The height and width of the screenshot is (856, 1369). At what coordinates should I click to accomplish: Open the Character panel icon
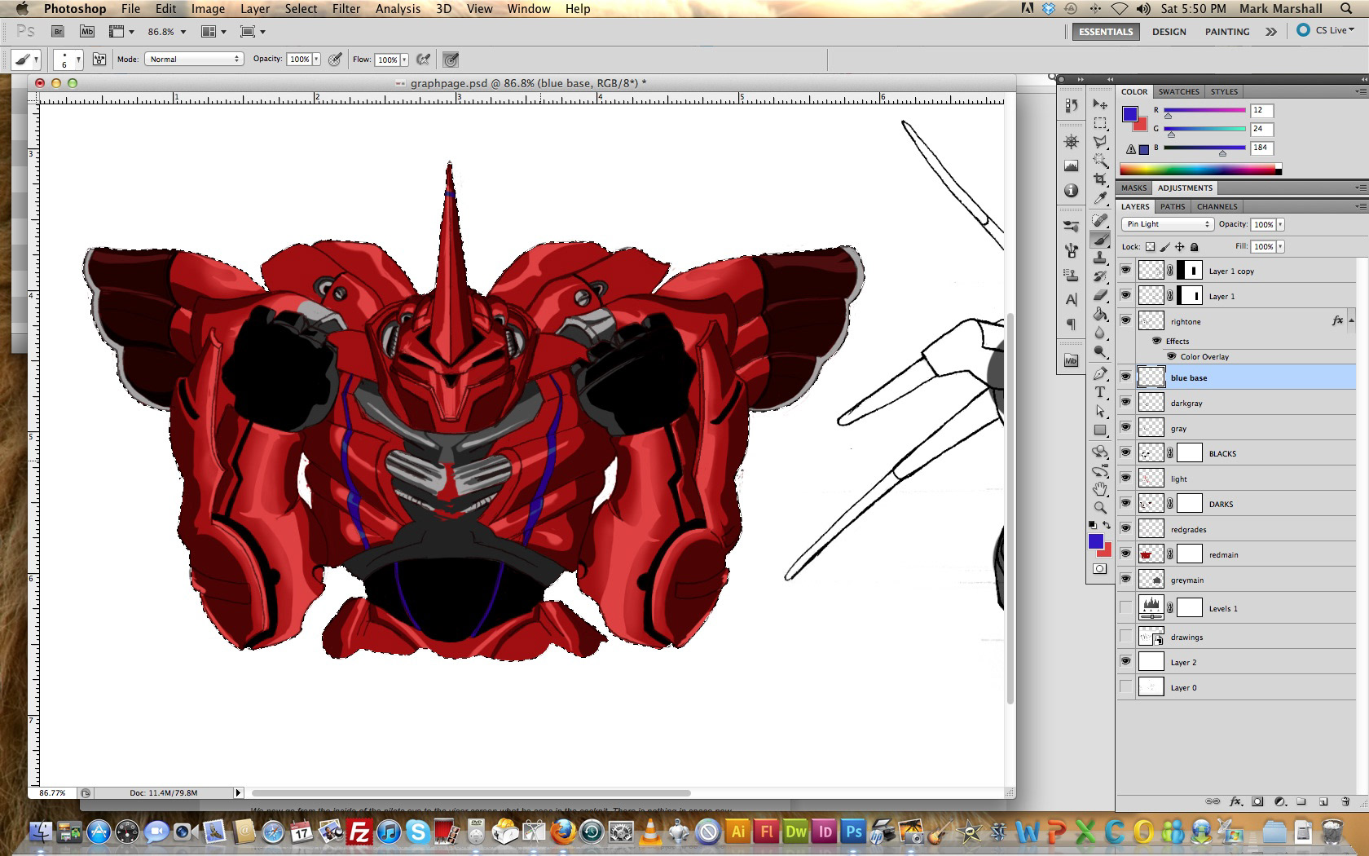(x=1072, y=299)
